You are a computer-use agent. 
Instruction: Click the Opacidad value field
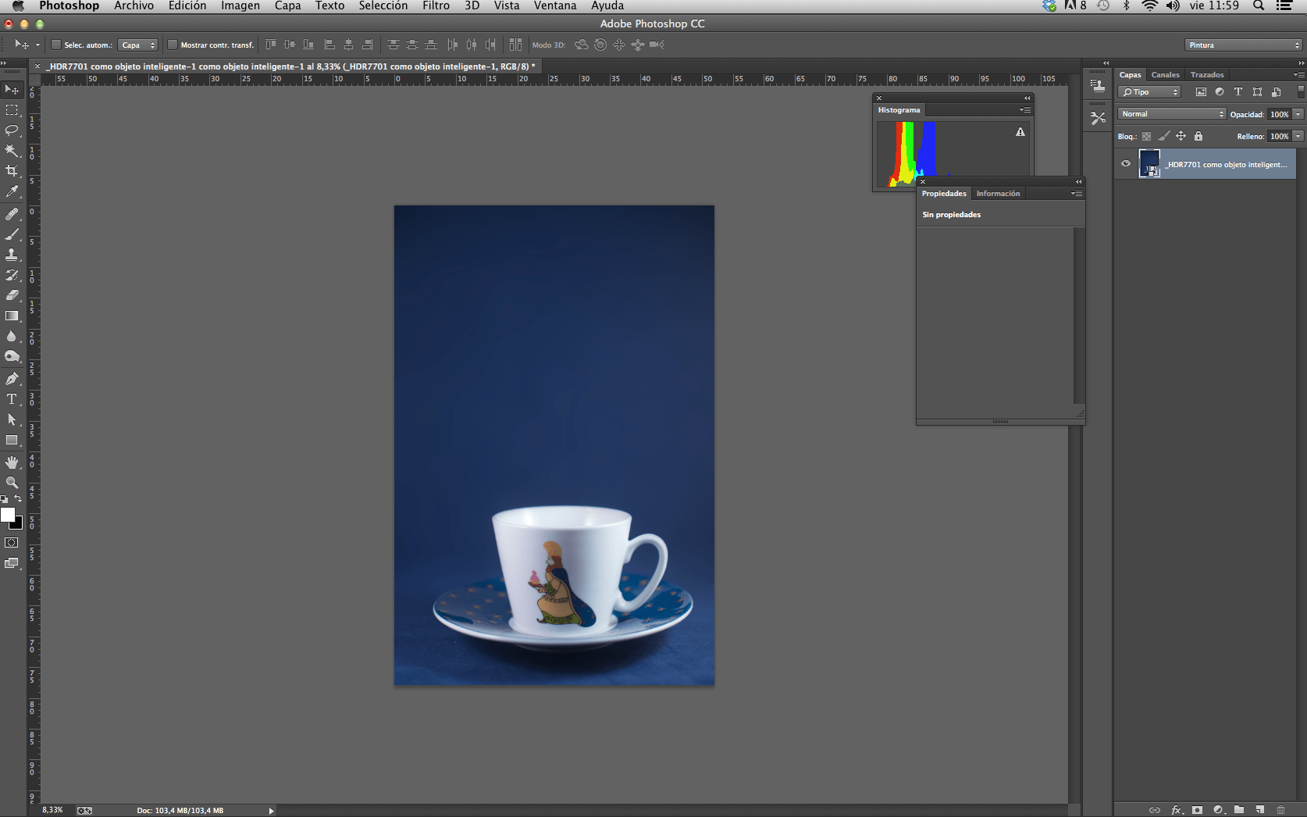click(x=1279, y=114)
